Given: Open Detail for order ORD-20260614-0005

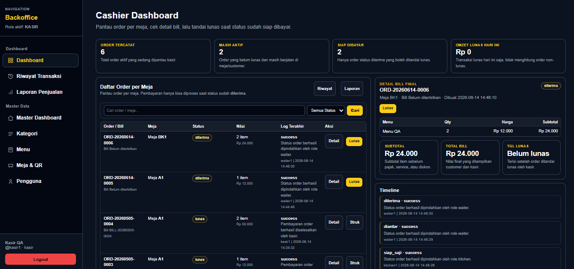Looking at the screenshot, I should point(334,182).
